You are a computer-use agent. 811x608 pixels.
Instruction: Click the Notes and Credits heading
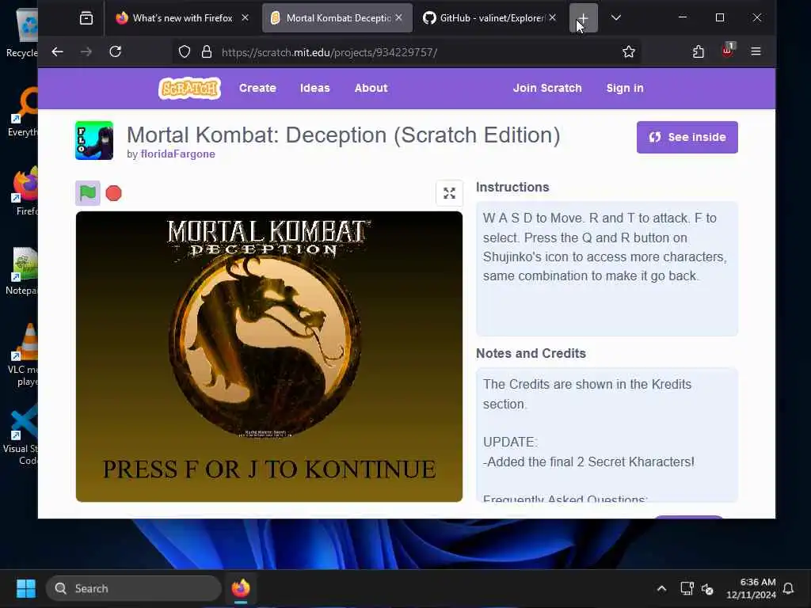point(531,354)
